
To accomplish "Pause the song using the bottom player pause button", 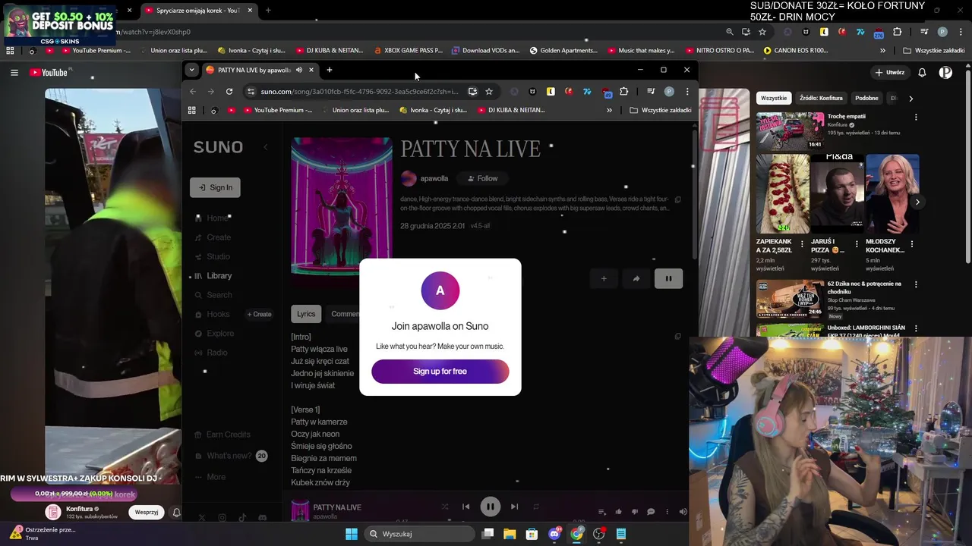I will (491, 507).
